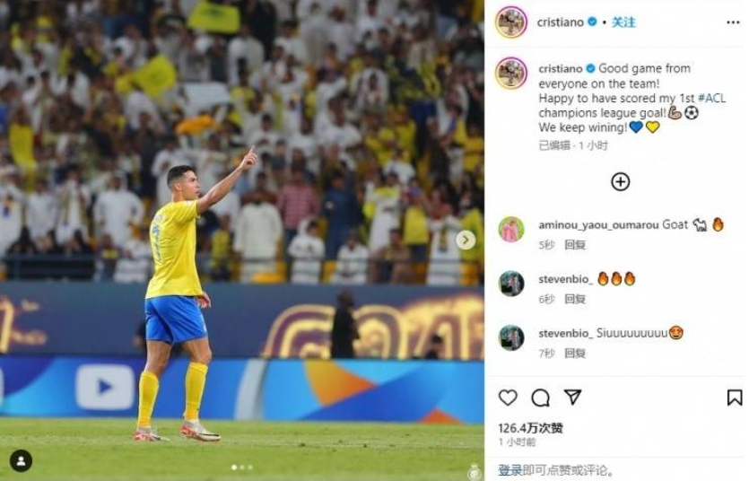This screenshot has height=481, width=749.
Task: Open the #ACL hashtag link
Action: [x=711, y=98]
